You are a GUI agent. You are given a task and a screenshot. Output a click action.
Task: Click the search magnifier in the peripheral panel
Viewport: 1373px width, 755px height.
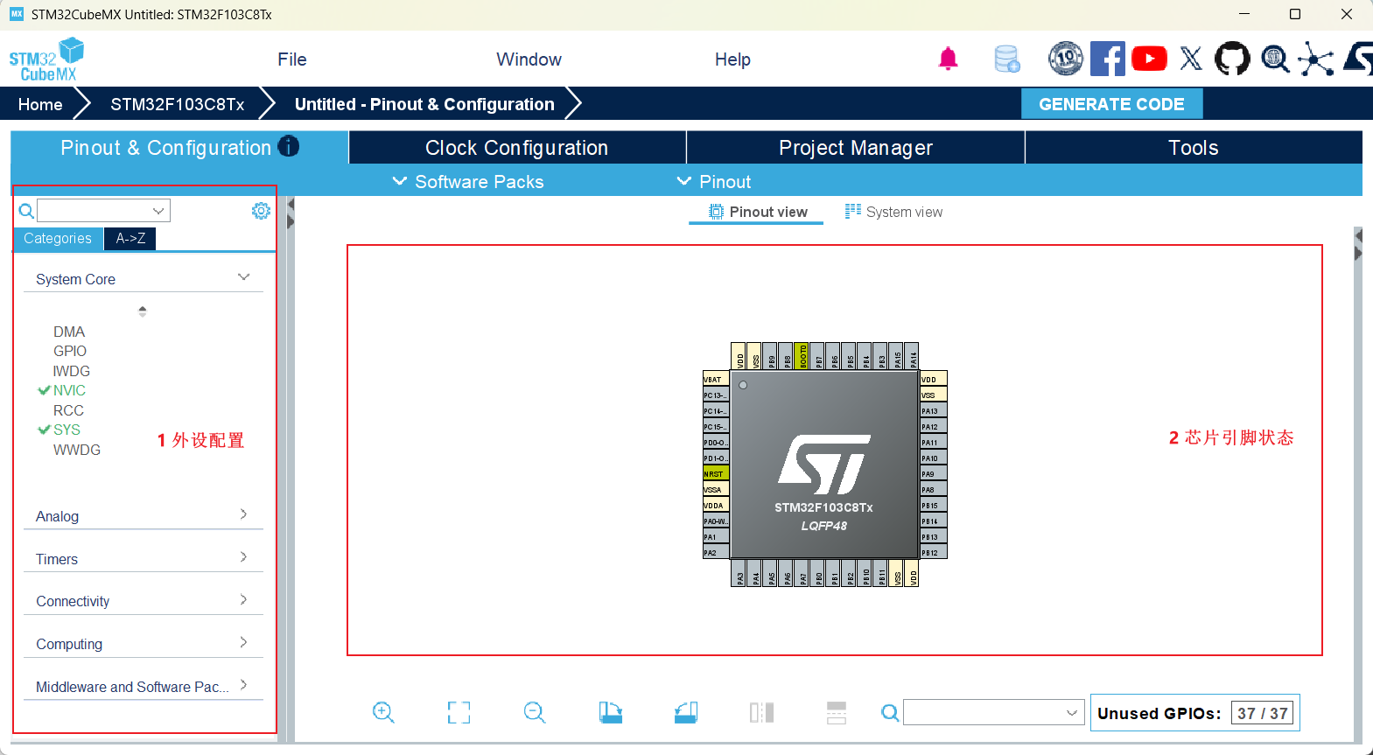[26, 211]
